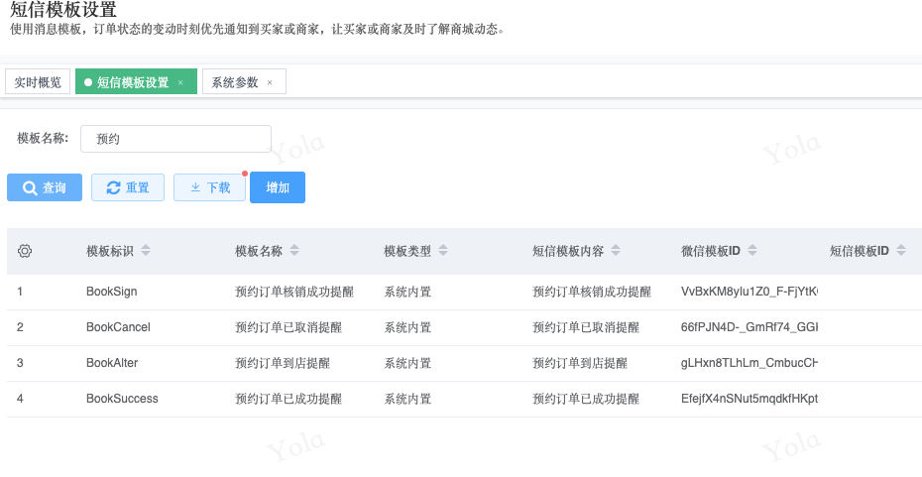
Task: Click the 短信模板ID column header
Action: pyautogui.click(x=860, y=251)
